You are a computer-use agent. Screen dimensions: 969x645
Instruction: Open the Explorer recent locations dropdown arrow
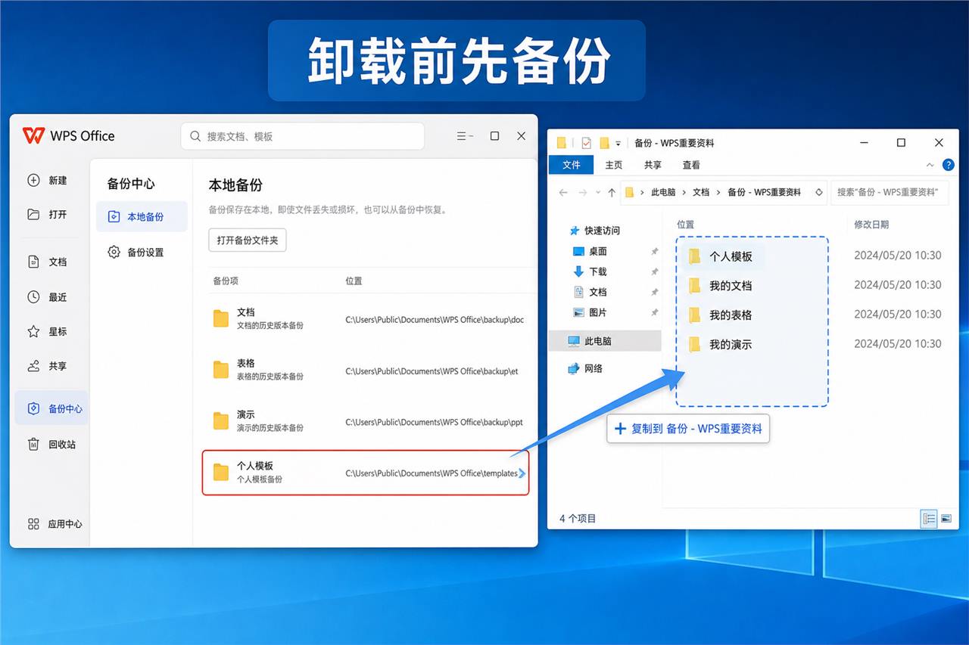598,192
